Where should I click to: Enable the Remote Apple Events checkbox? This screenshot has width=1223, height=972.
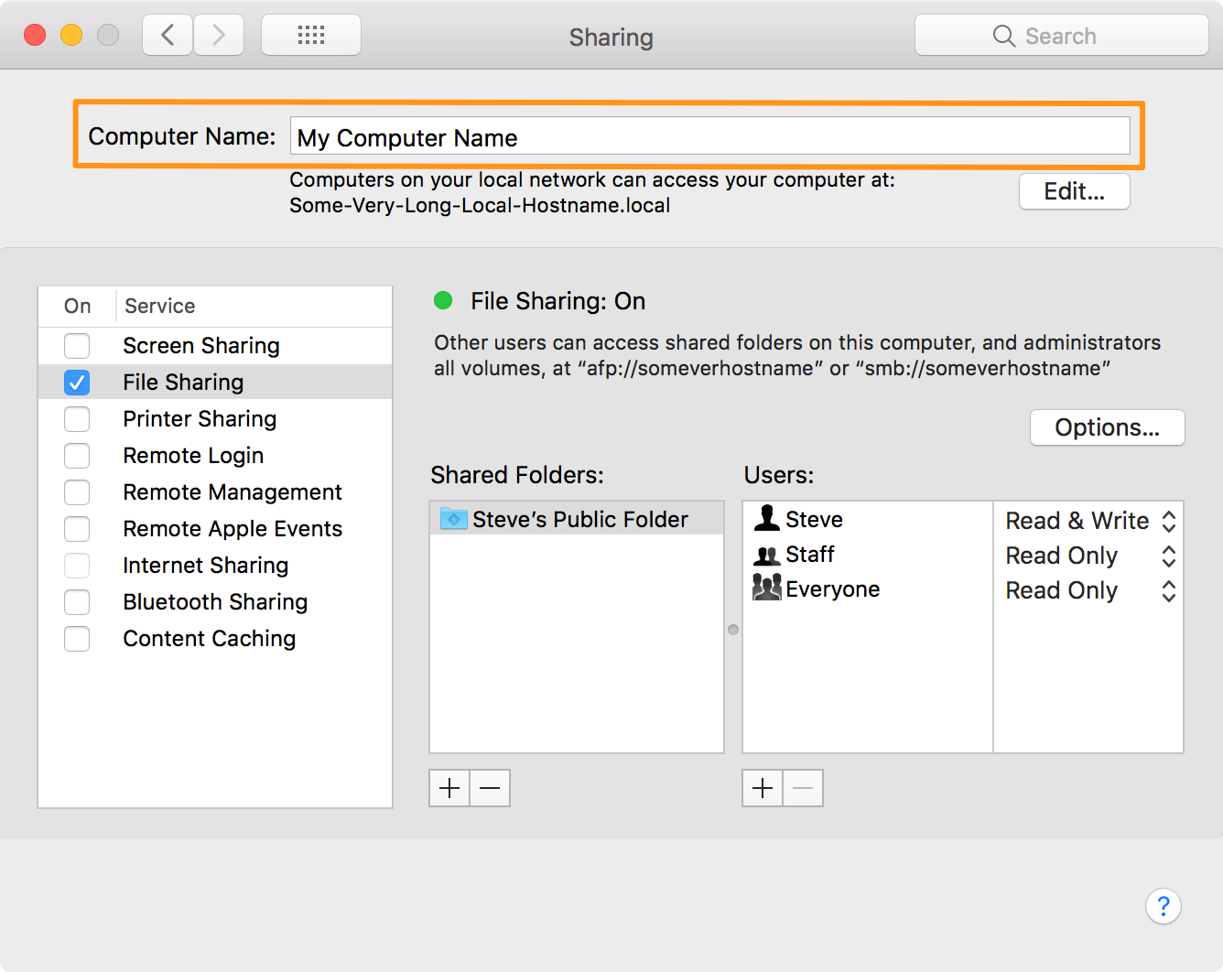pos(77,529)
